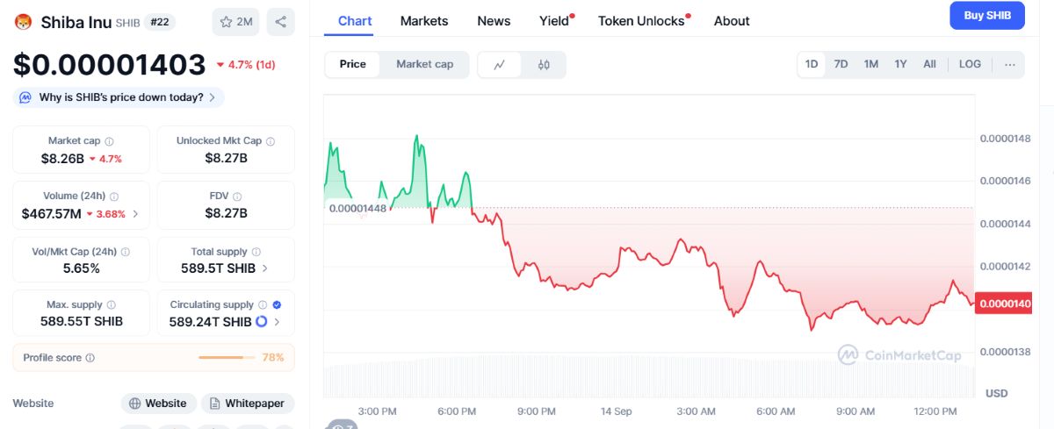
Task: Set chart range to 7D
Action: (841, 64)
